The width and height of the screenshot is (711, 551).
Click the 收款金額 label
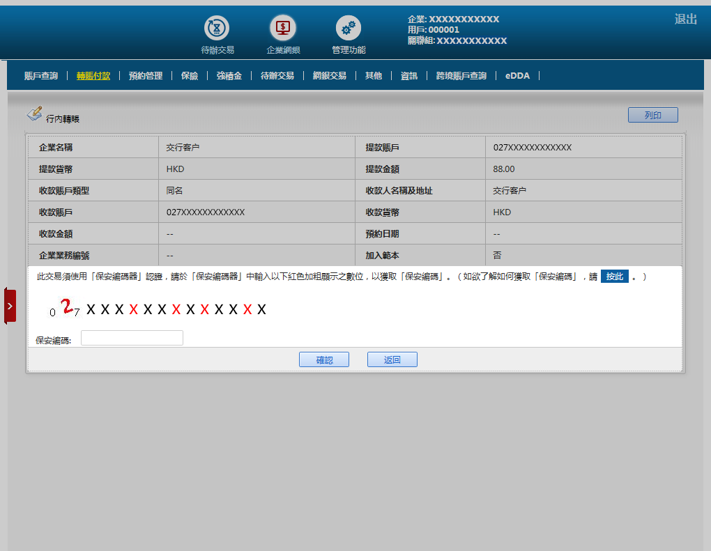(x=56, y=234)
